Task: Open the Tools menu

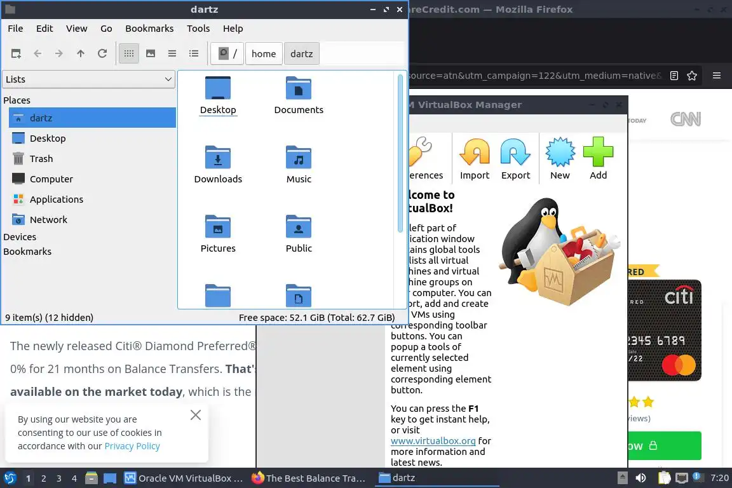Action: click(198, 29)
